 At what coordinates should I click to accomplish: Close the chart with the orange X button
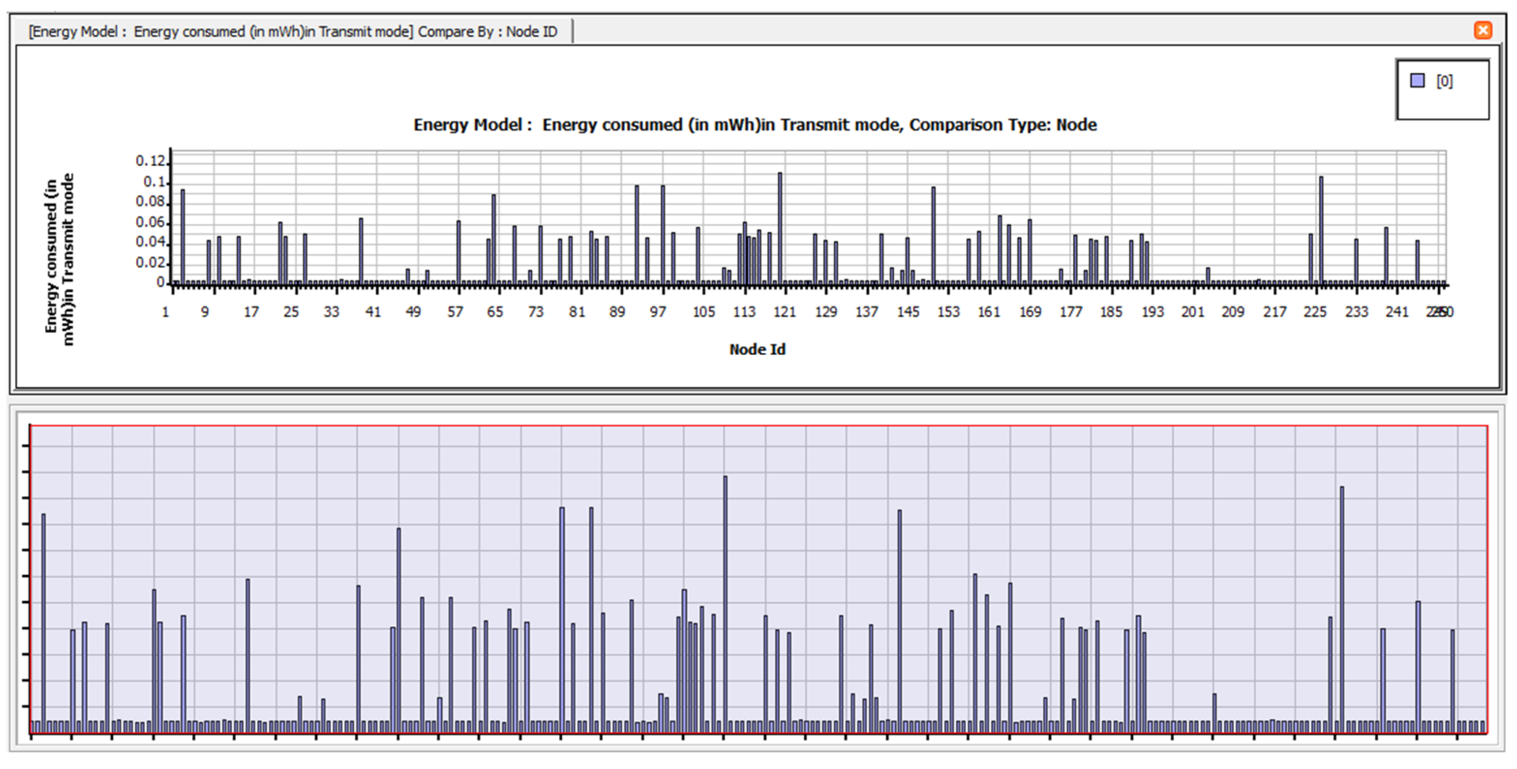1482,30
